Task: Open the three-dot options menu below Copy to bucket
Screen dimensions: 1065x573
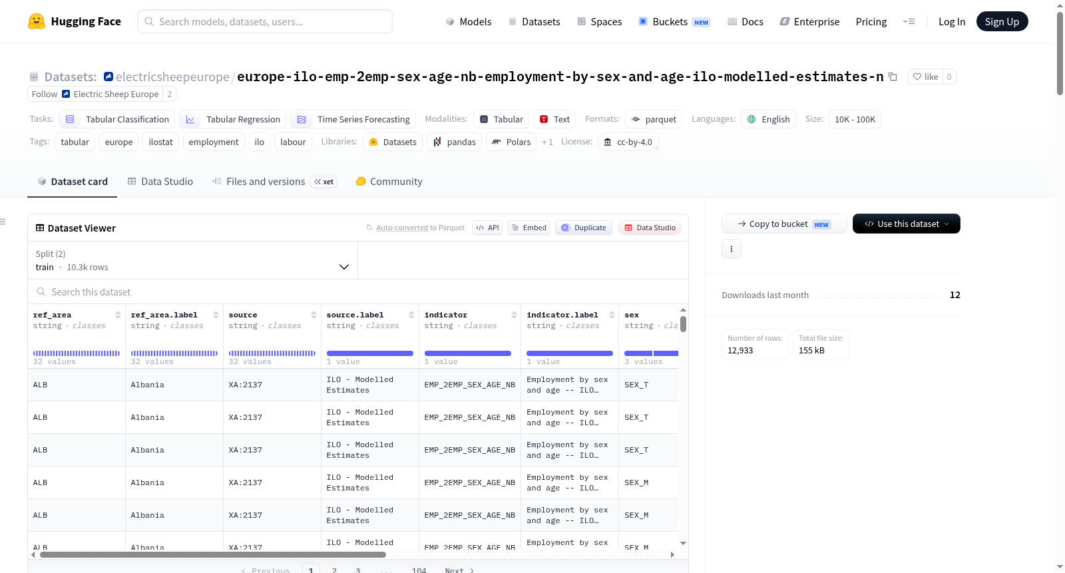Action: click(x=732, y=249)
